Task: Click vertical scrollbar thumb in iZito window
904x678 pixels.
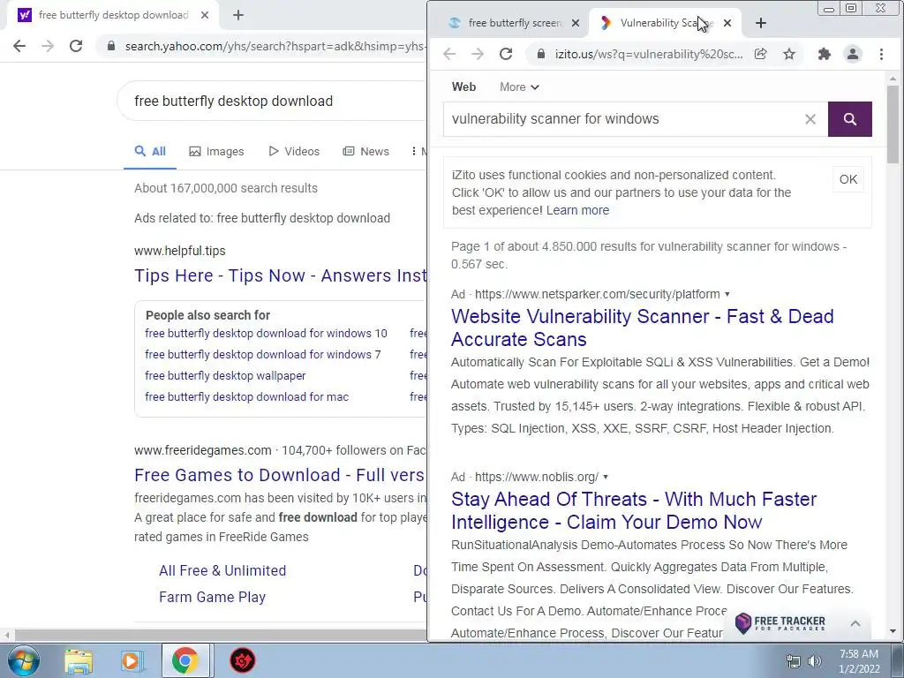Action: pos(893,124)
